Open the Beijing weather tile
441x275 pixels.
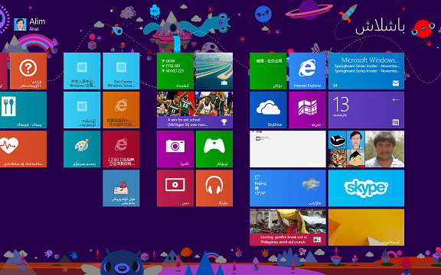[288, 188]
